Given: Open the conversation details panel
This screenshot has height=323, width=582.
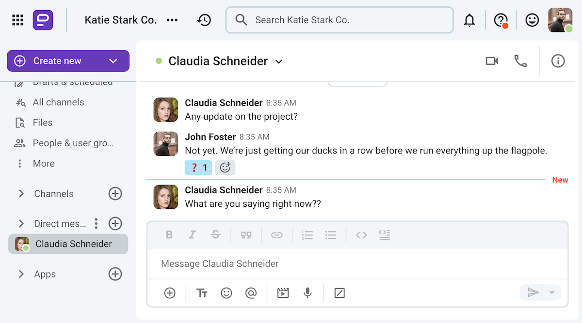Looking at the screenshot, I should pyautogui.click(x=558, y=61).
